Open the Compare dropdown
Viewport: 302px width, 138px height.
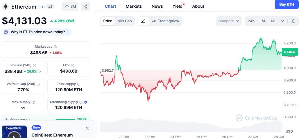coord(229,21)
